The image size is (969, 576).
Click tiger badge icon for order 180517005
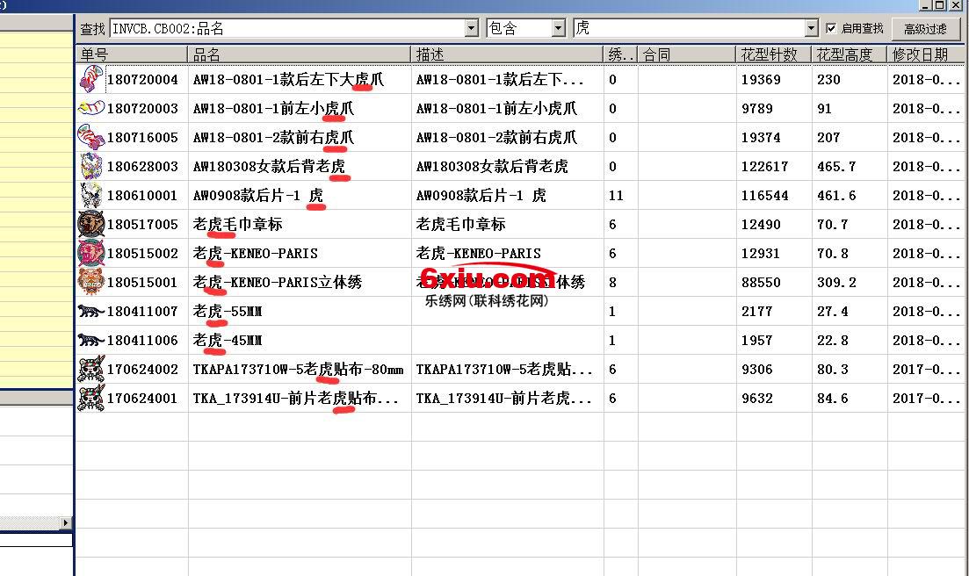[90, 225]
